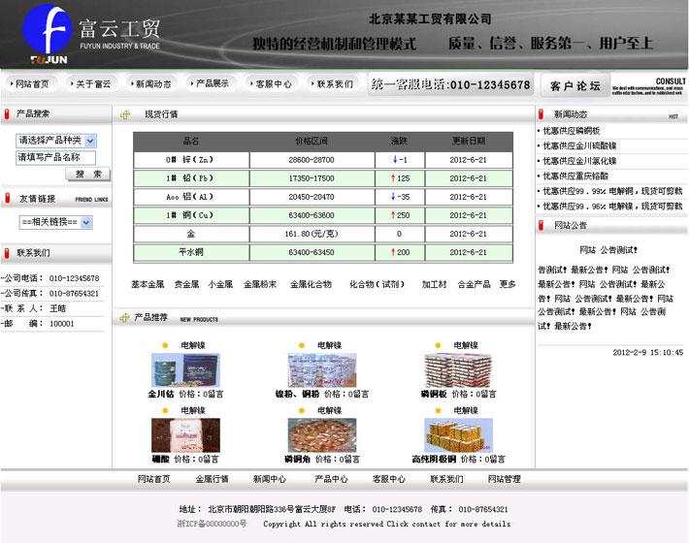Click the CONSULT banner
689x543 pixels.
tap(648, 86)
